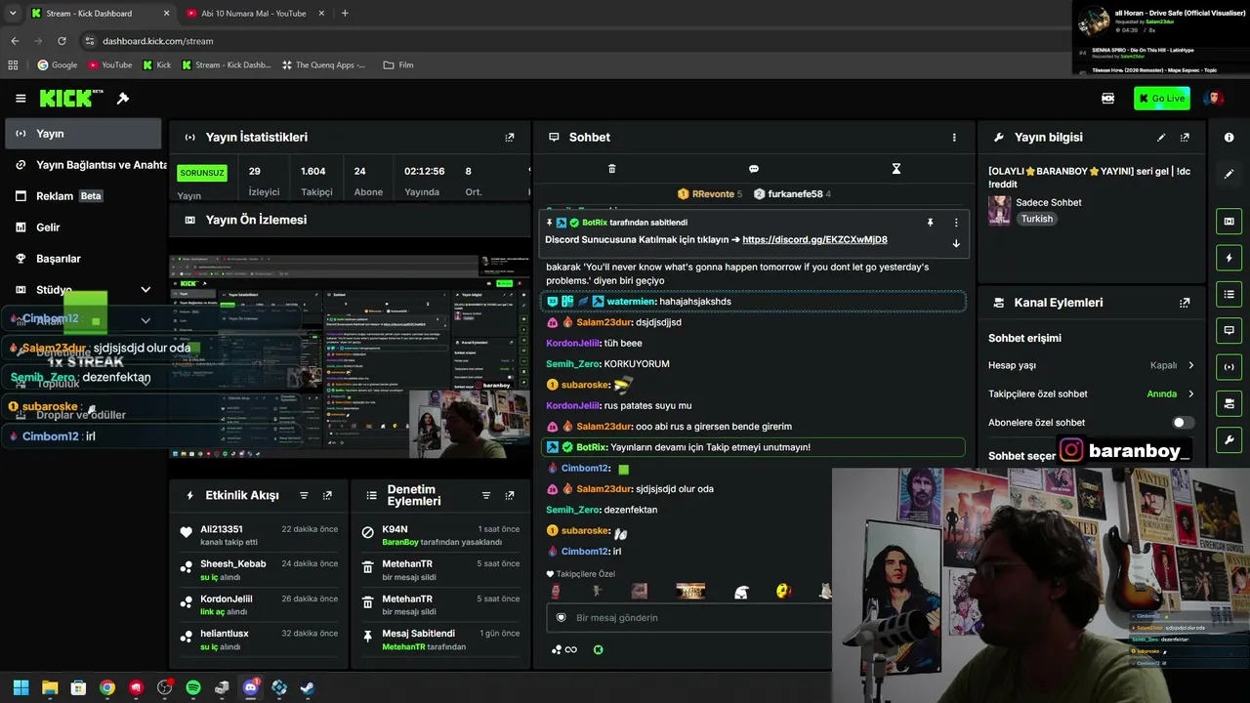Image resolution: width=1250 pixels, height=703 pixels.
Task: Filter the Etkinlik Akışı feed
Action: (x=304, y=495)
